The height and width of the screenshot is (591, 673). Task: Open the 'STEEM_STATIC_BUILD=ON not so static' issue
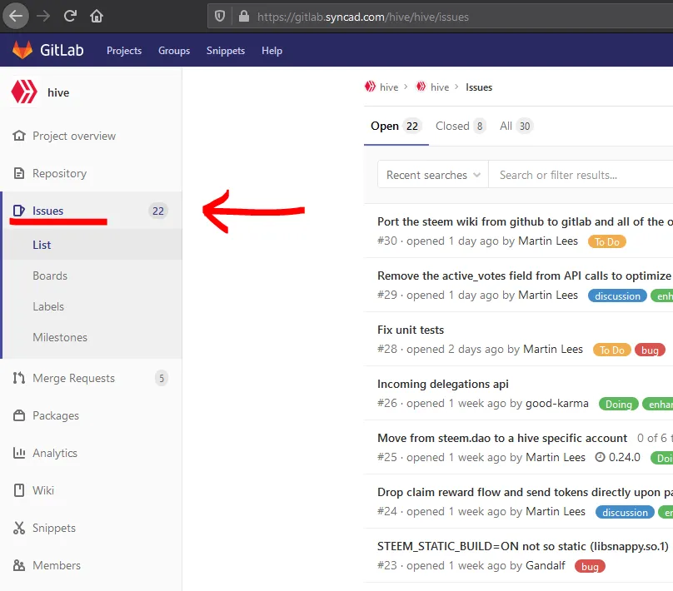523,546
